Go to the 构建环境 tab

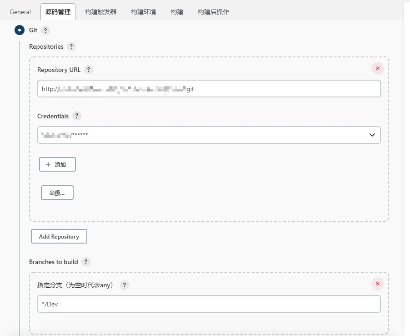(143, 12)
